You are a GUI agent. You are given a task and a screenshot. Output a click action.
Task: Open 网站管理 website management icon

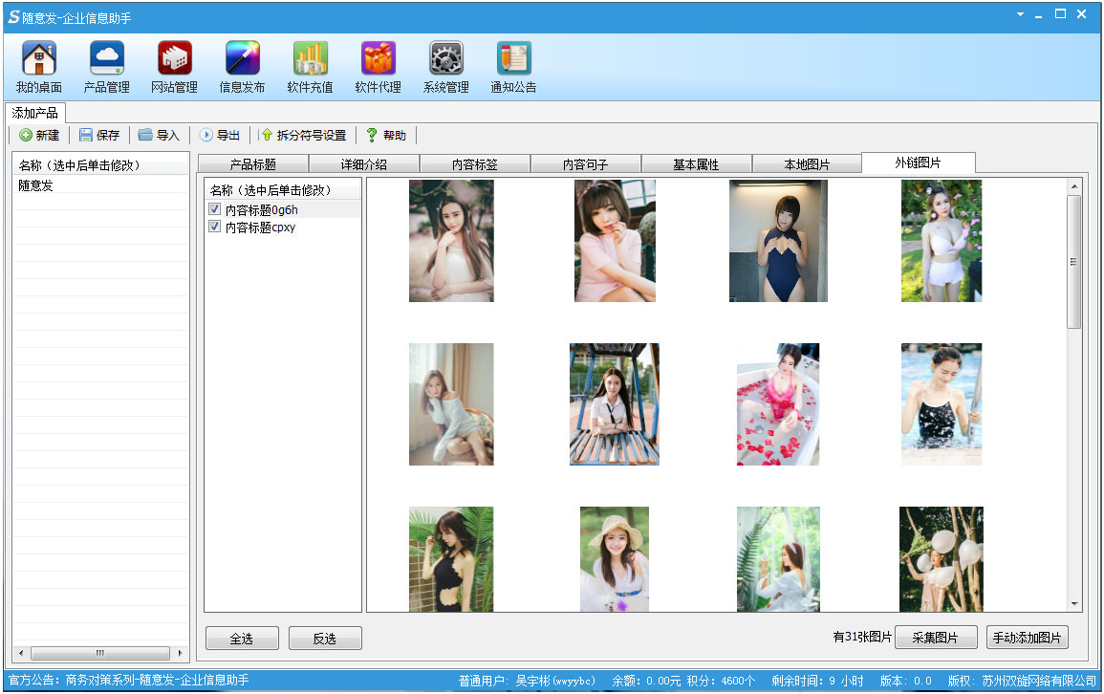tap(174, 59)
